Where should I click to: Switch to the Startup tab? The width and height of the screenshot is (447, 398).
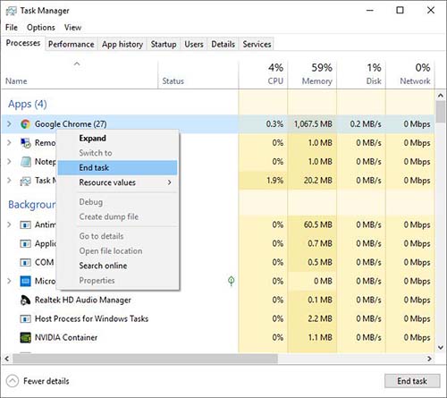click(164, 44)
